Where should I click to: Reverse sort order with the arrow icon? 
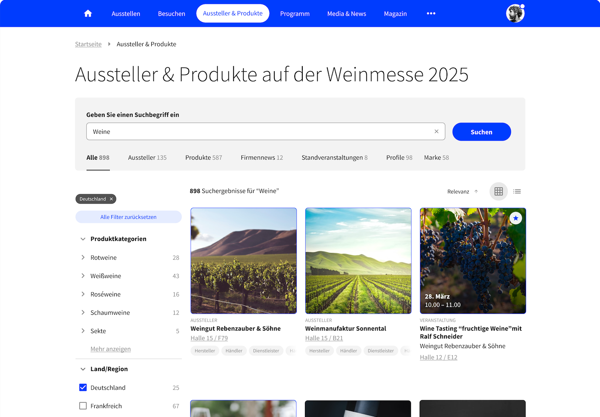[476, 191]
